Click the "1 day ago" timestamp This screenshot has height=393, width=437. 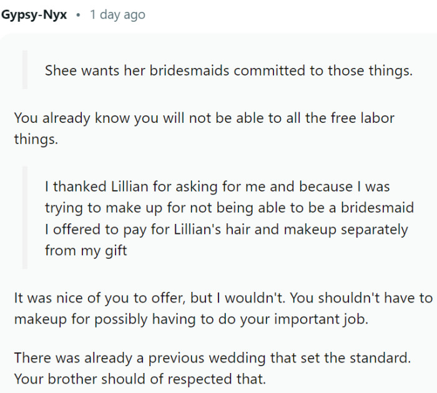(117, 14)
